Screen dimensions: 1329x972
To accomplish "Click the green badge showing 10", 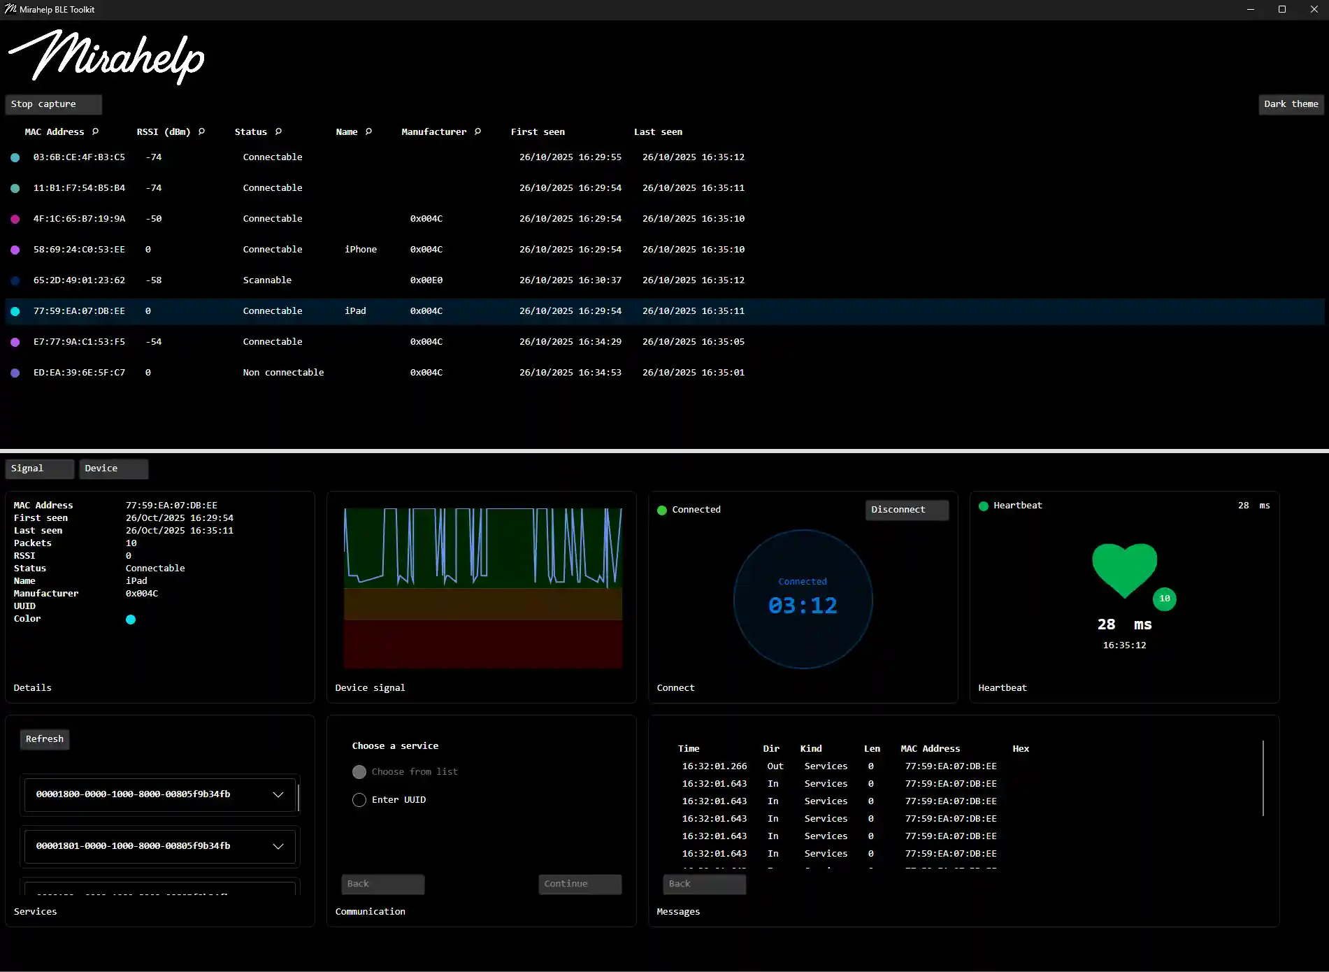I will tap(1165, 599).
